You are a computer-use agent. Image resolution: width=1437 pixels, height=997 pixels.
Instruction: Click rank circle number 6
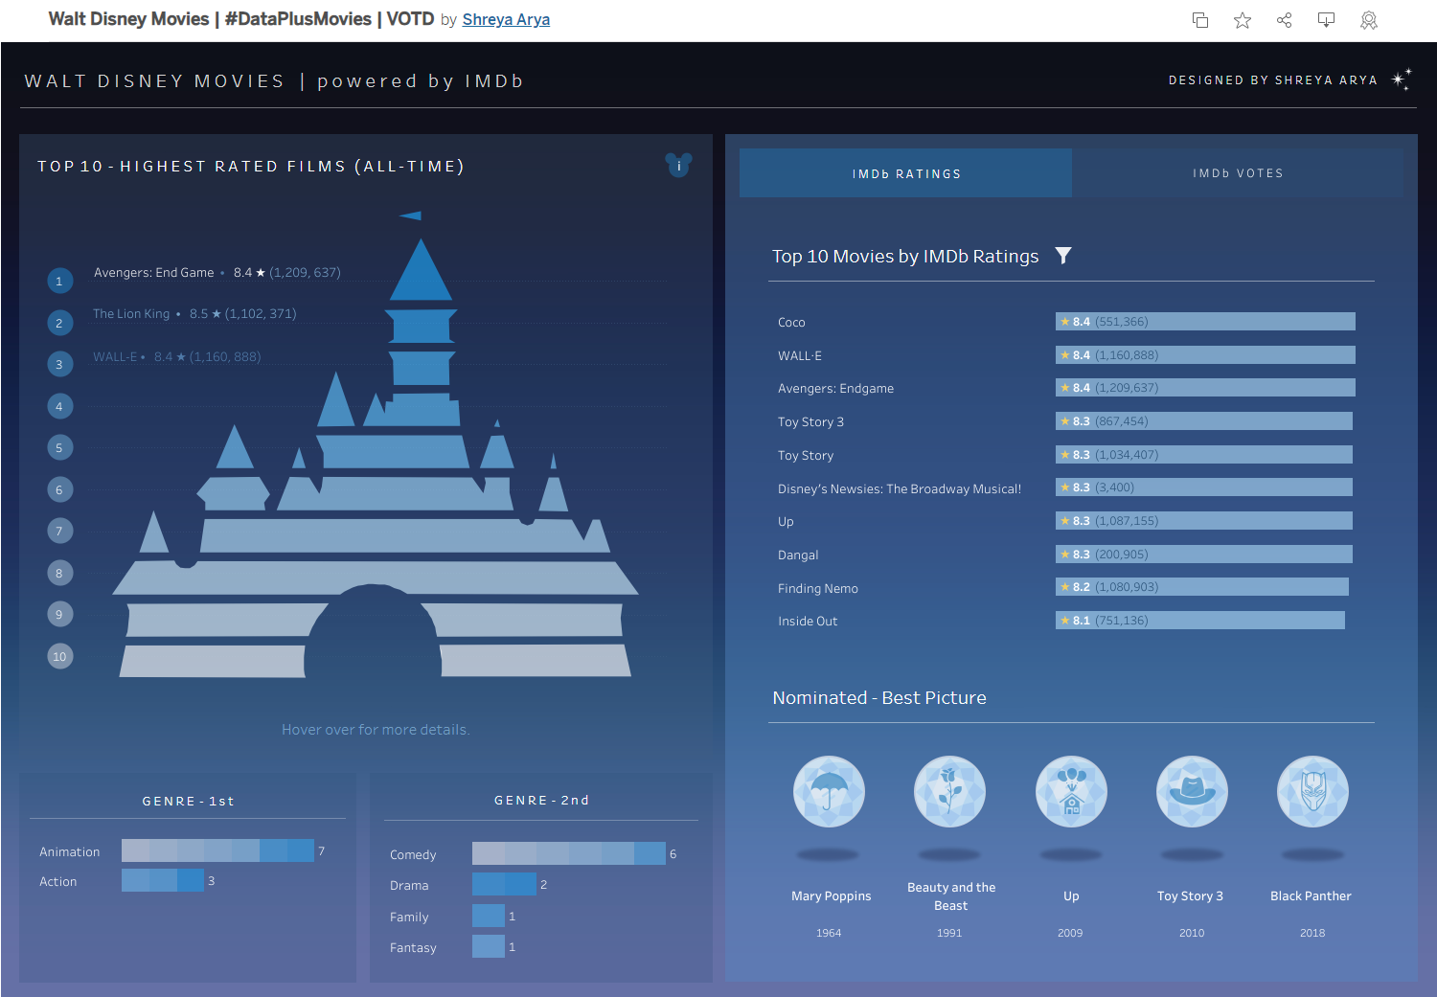pyautogui.click(x=59, y=489)
